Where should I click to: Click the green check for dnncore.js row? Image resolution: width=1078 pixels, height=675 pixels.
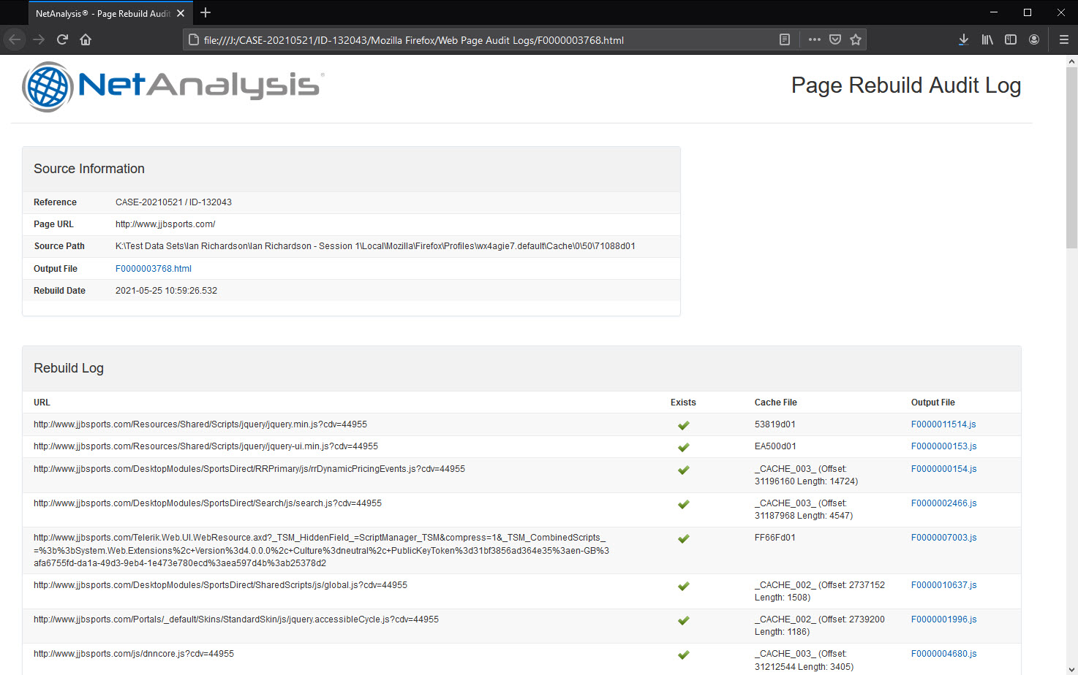pyautogui.click(x=684, y=655)
